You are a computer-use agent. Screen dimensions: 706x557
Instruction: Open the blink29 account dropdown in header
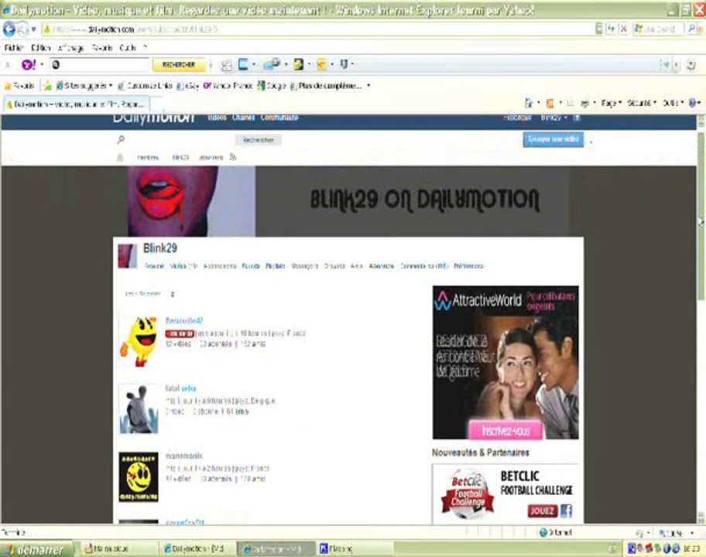click(x=553, y=118)
